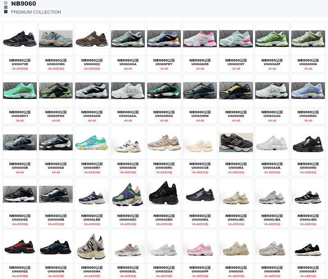Viewport: 328px width, 279px height.
Task: Select the light blue U9060MDC shoe image
Action: coord(308,90)
